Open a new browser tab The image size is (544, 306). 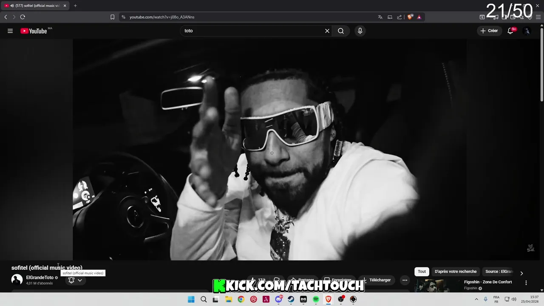75,6
